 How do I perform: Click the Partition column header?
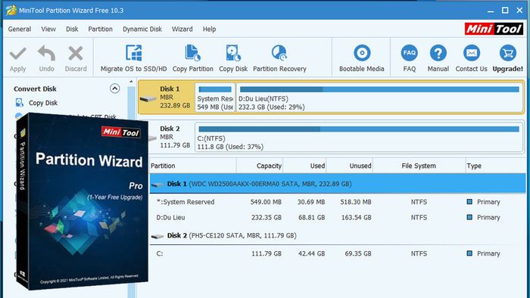pos(192,166)
